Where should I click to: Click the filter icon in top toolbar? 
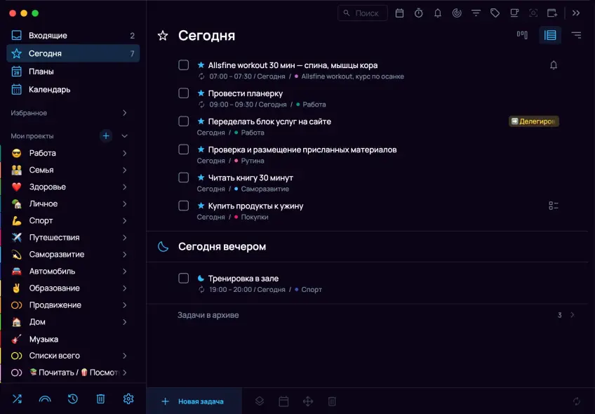[476, 13]
